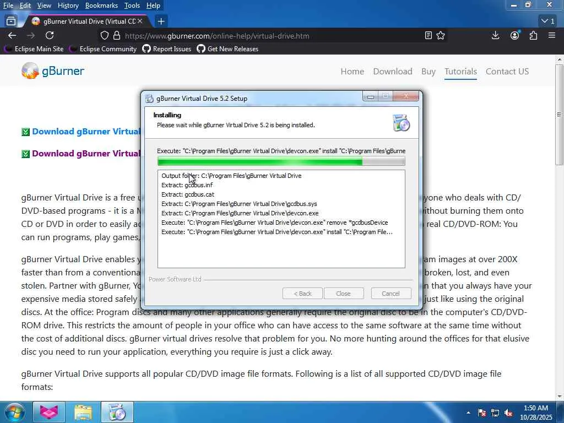This screenshot has height=423, width=564.
Task: Toggle reader view icon in address bar
Action: pos(428,36)
